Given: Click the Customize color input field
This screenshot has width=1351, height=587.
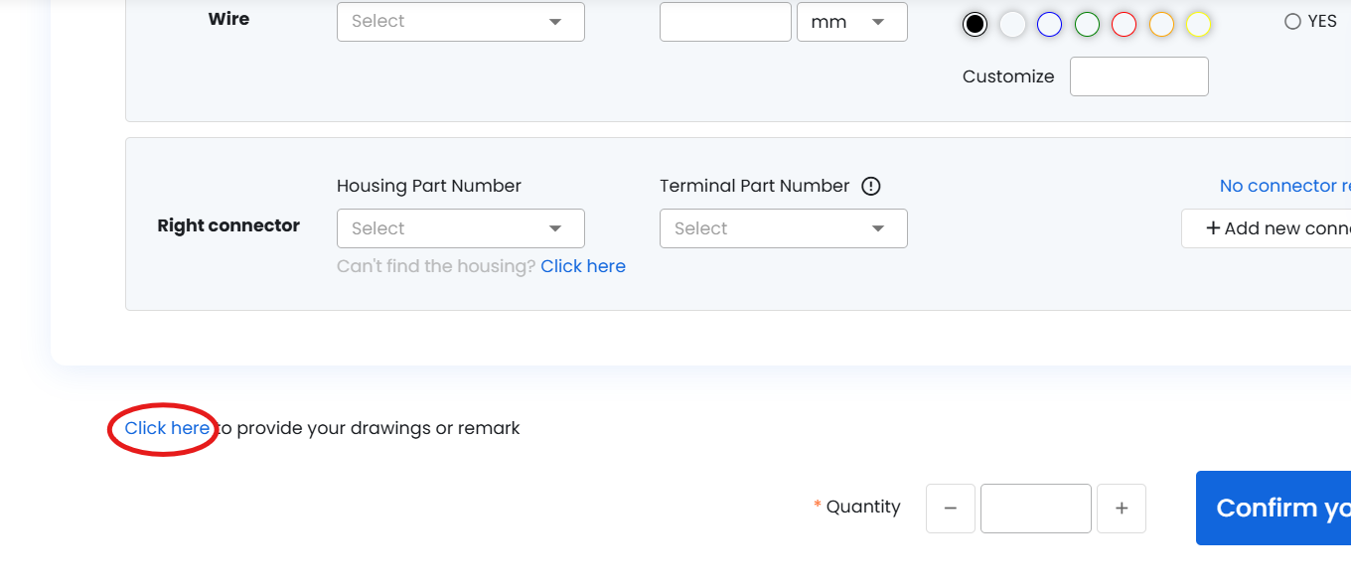Looking at the screenshot, I should coord(1138,76).
